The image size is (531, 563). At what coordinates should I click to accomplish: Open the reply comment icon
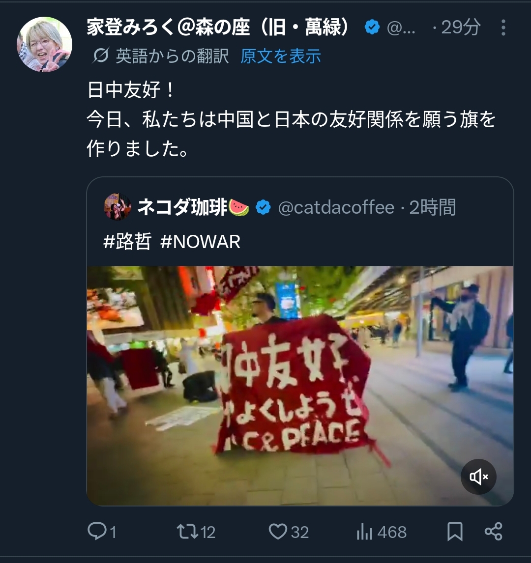click(97, 531)
